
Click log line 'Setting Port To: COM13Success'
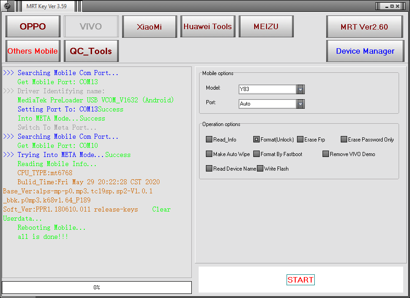(71, 109)
